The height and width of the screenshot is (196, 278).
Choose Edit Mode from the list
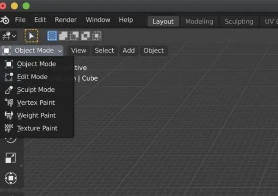(37, 77)
